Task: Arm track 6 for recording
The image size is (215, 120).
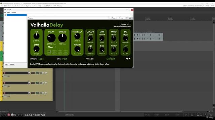Action: tap(4, 73)
